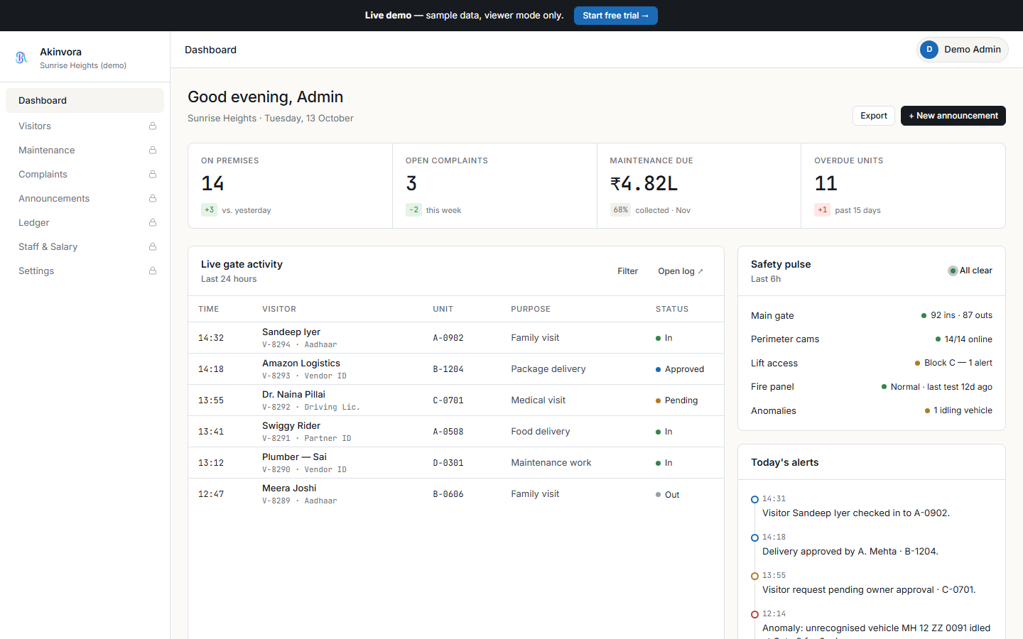Click the red 12:14 anomaly alert marker
The height and width of the screenshot is (639, 1023).
click(x=754, y=614)
